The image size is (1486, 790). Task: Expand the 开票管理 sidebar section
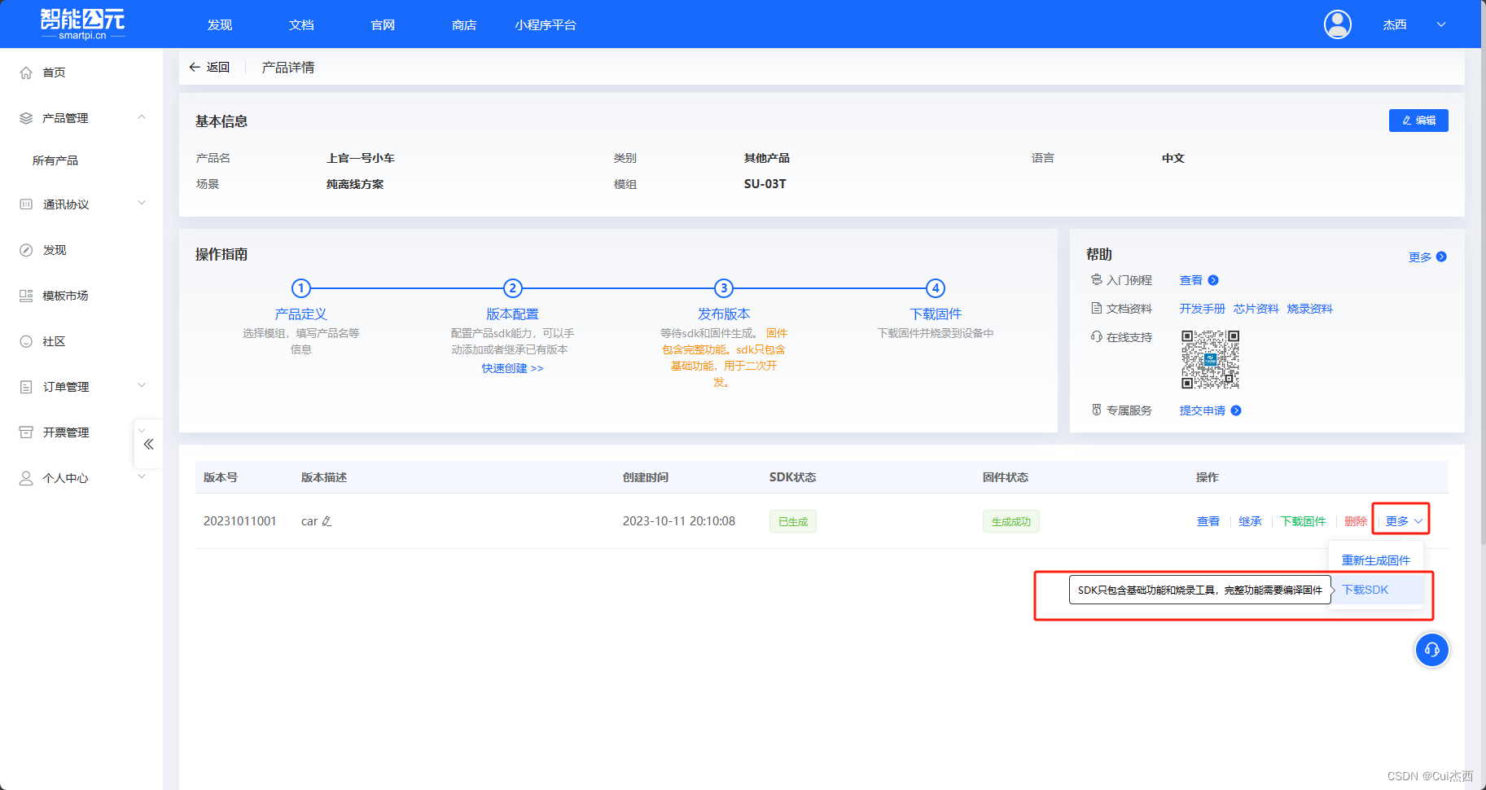coord(142,432)
